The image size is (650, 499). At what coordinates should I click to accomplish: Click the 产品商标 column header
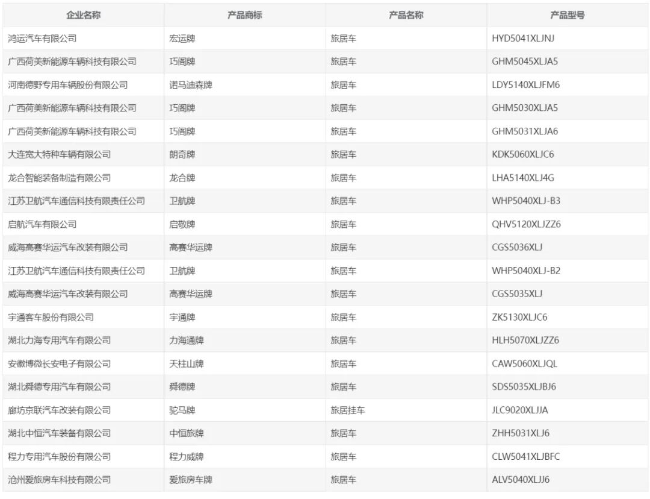[244, 15]
